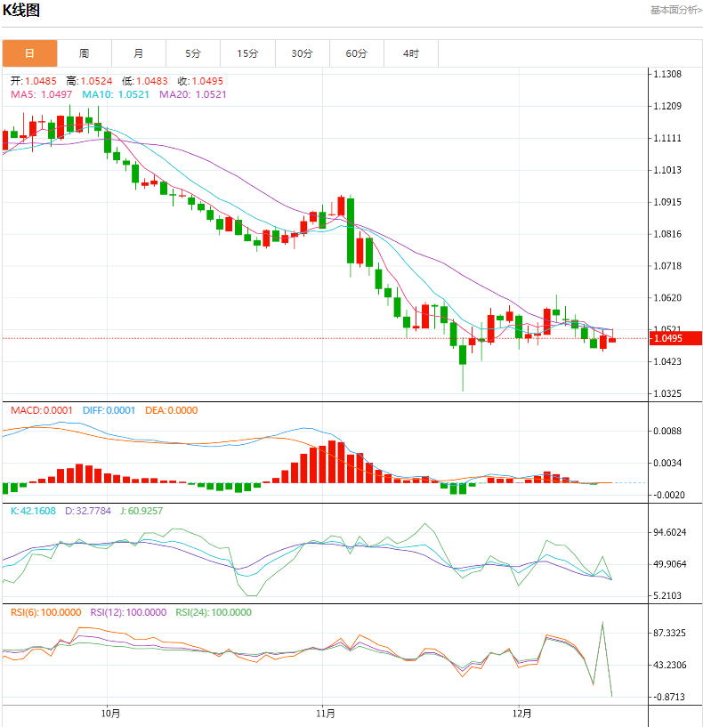Open the 15分 interval tab
703x727 pixels.
(x=247, y=53)
